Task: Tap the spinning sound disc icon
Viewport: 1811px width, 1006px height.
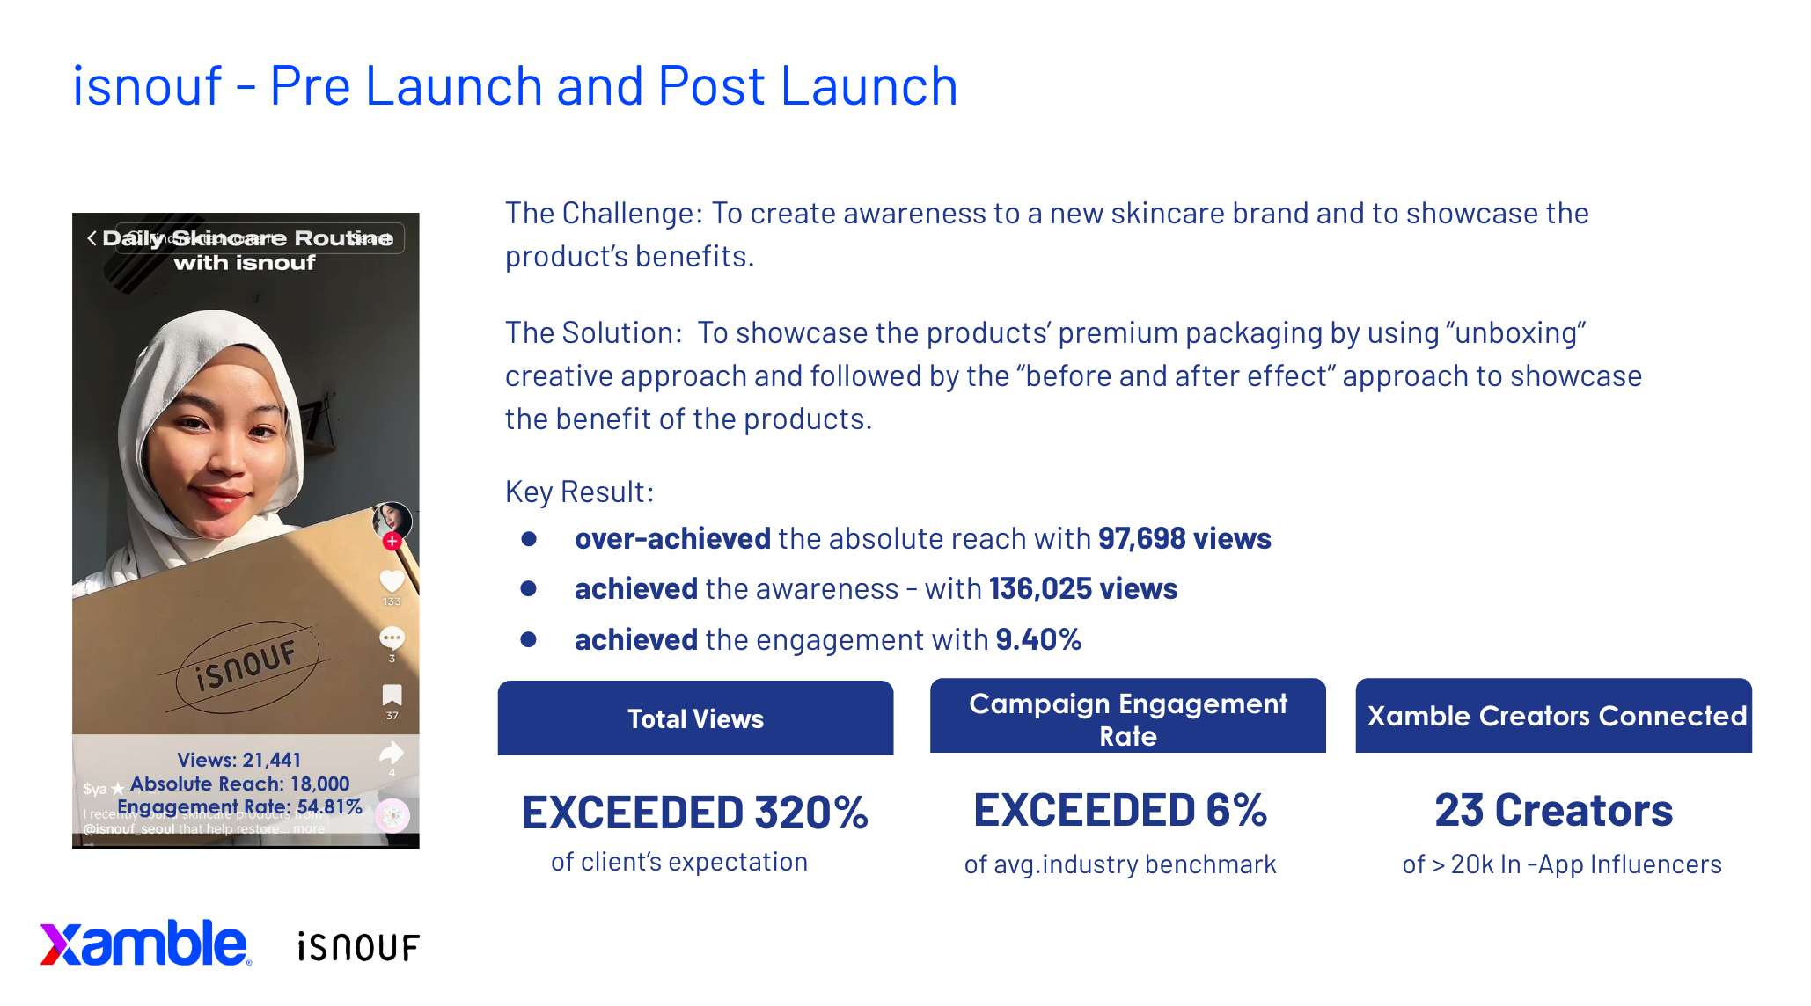Action: (x=392, y=816)
